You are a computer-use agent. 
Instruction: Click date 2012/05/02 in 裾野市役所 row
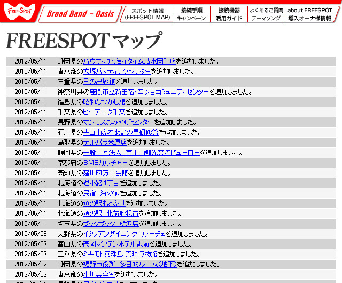coord(31,264)
